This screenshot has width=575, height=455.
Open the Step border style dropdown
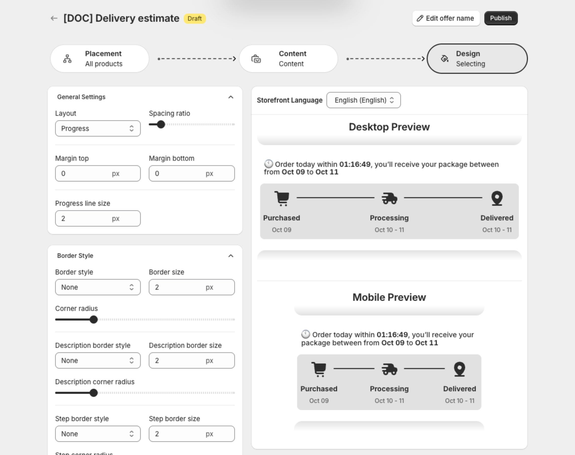click(x=98, y=434)
